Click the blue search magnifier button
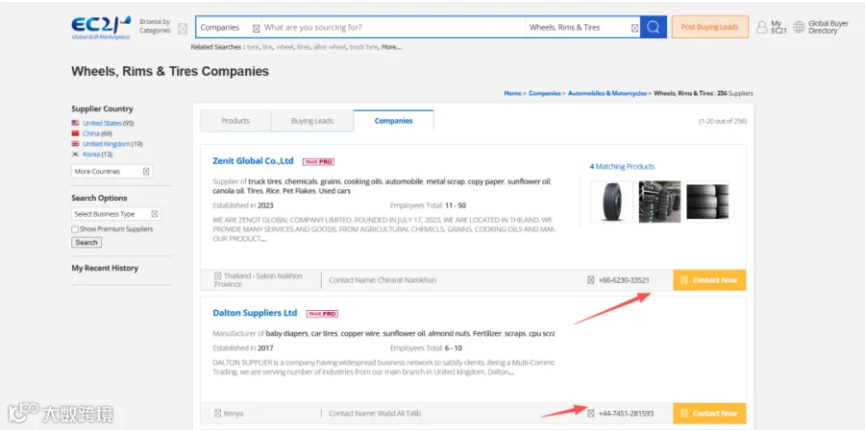The image size is (865, 430). pos(654,27)
